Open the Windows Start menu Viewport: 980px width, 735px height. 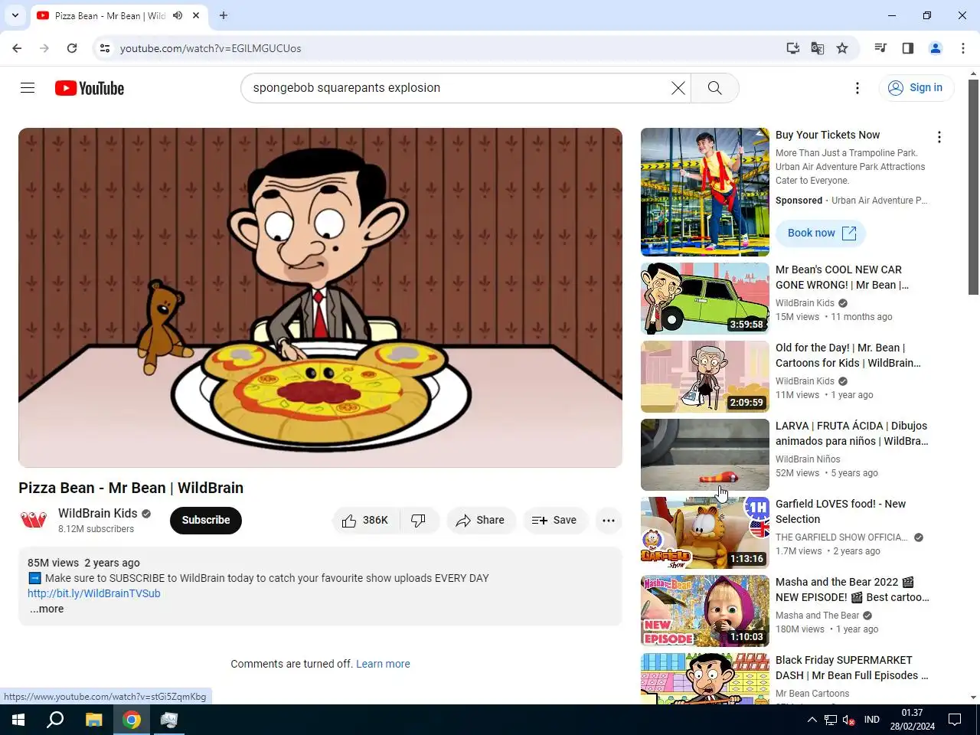18,720
